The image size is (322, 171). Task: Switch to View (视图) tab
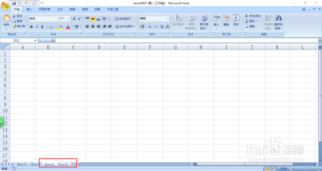point(97,9)
